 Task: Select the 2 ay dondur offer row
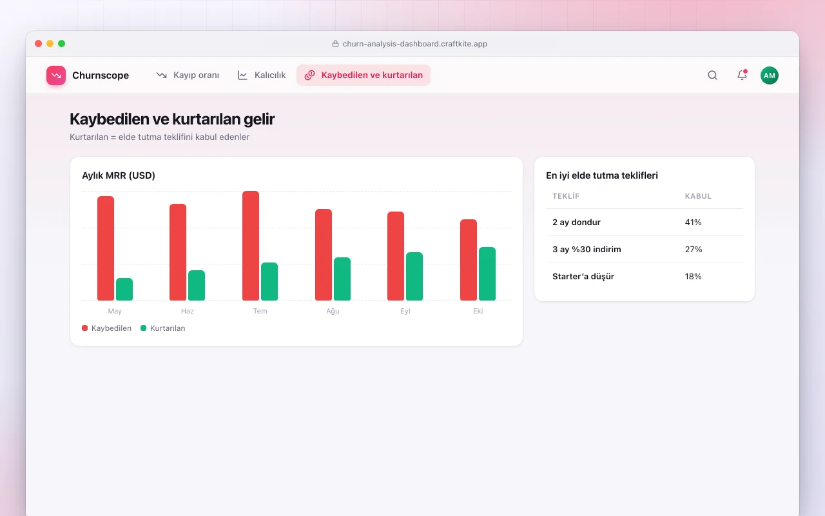pyautogui.click(x=645, y=223)
